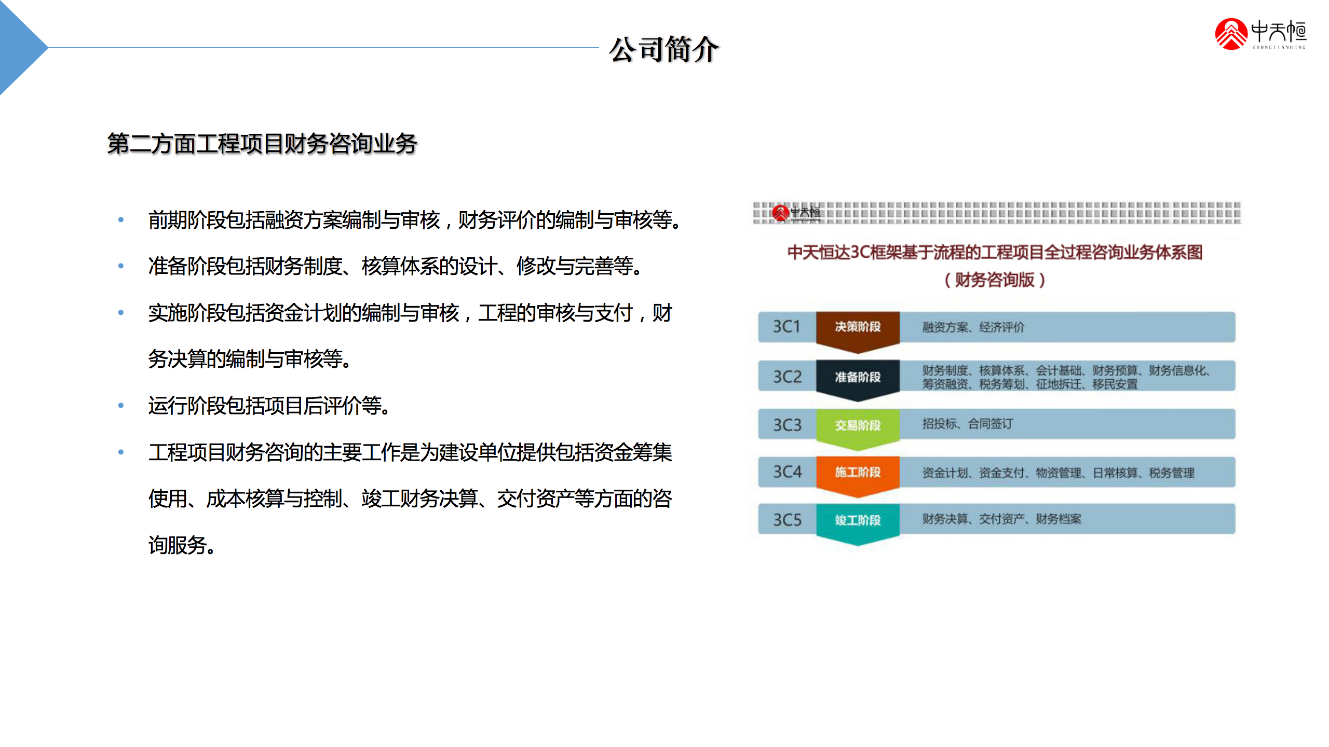Select the brown 决策阶段 stage arrow

(x=857, y=328)
